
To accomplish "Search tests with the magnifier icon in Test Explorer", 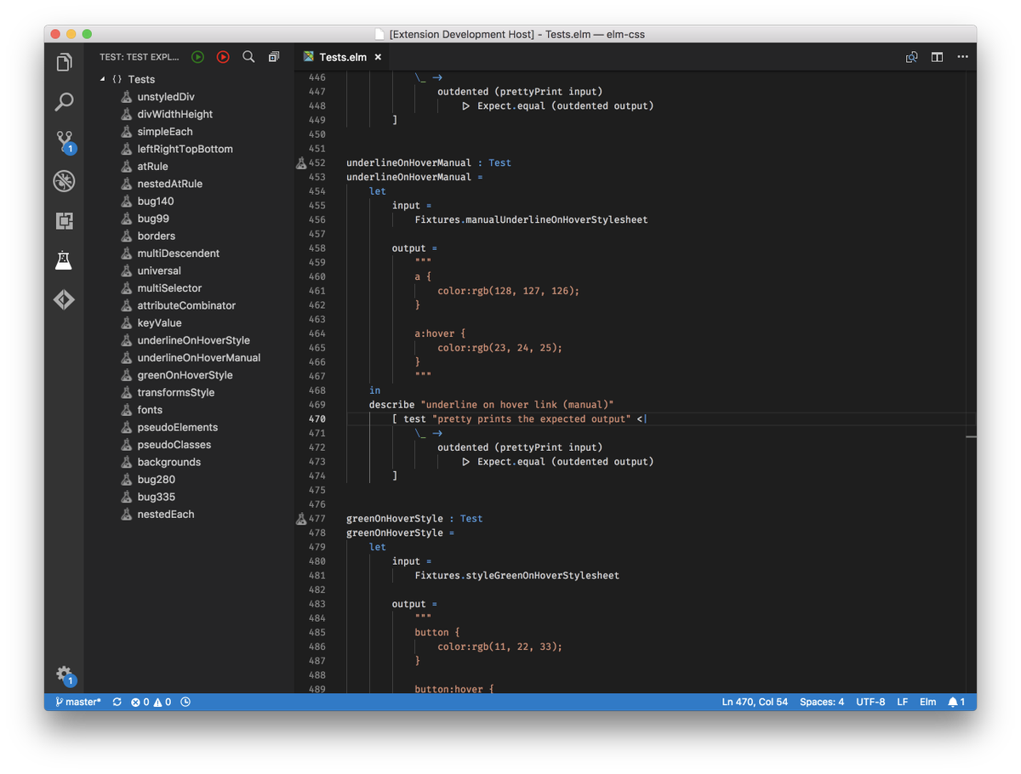I will tap(248, 57).
